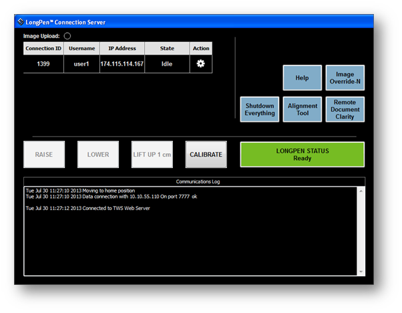Click the State column header
The width and height of the screenshot is (402, 313).
click(167, 48)
